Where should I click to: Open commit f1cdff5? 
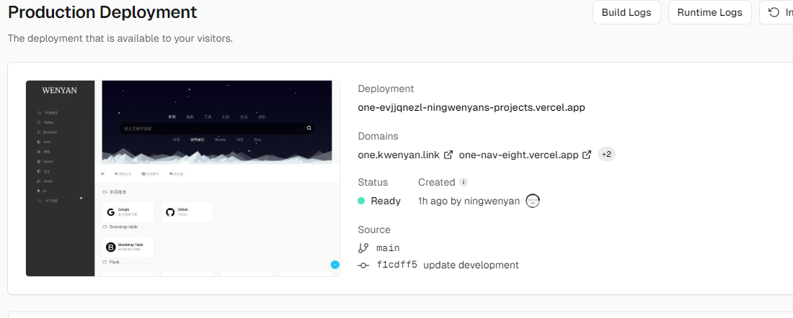click(397, 265)
